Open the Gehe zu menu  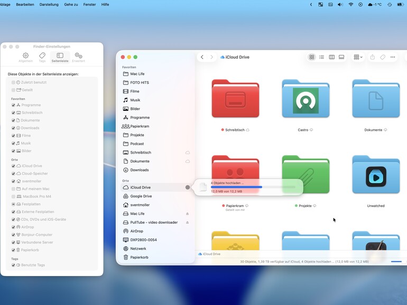(71, 4)
